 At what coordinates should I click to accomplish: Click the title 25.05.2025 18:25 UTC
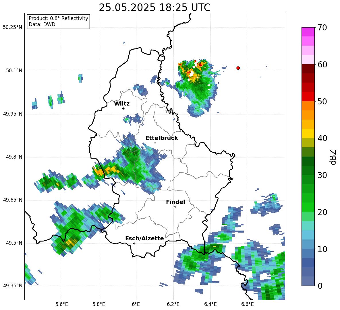(154, 7)
